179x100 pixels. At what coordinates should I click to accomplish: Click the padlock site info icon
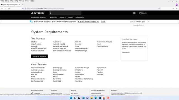click(x=25, y=9)
